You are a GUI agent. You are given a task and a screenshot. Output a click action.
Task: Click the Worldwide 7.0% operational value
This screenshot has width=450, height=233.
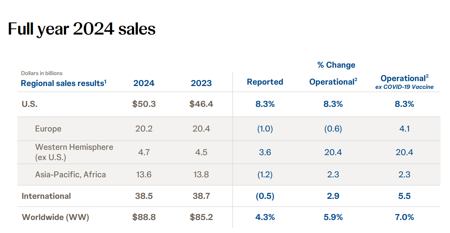pos(404,217)
